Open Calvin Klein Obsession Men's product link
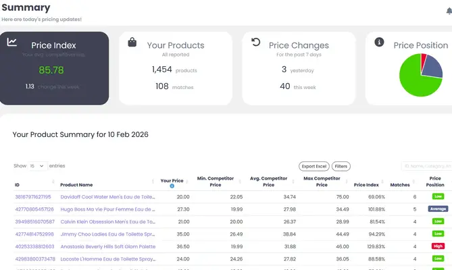452x270 pixels. tap(108, 221)
